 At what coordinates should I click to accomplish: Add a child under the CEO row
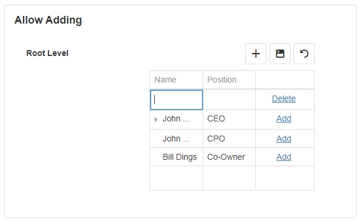pyautogui.click(x=283, y=118)
